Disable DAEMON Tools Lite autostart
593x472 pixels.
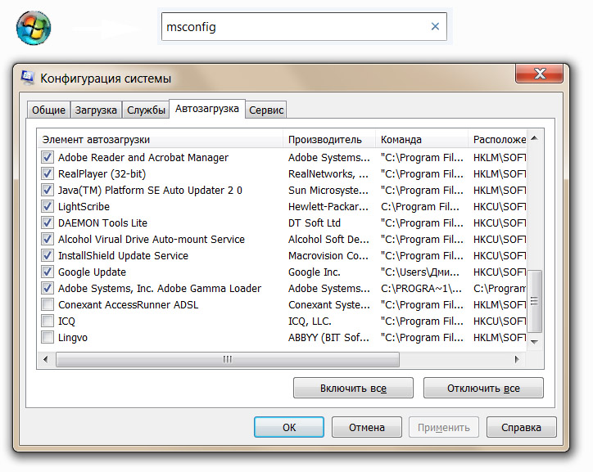pyautogui.click(x=48, y=223)
